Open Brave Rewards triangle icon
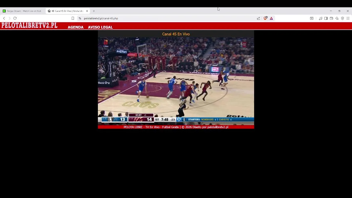The width and height of the screenshot is (352, 198). tap(271, 18)
